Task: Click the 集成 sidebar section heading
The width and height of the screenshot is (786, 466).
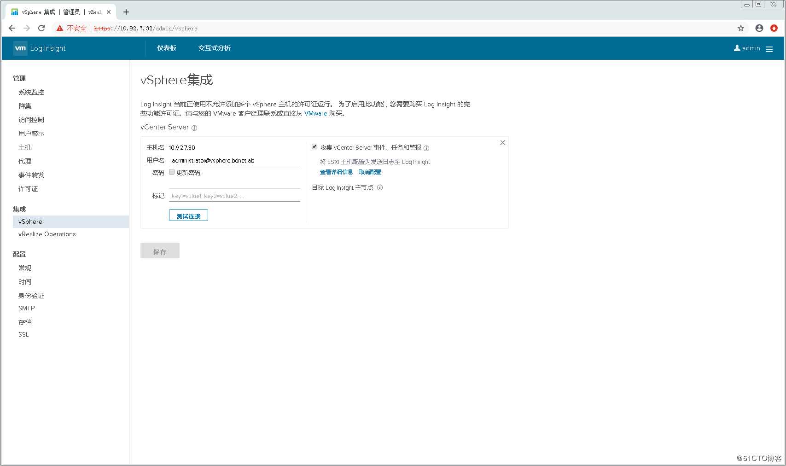Action: (x=19, y=209)
